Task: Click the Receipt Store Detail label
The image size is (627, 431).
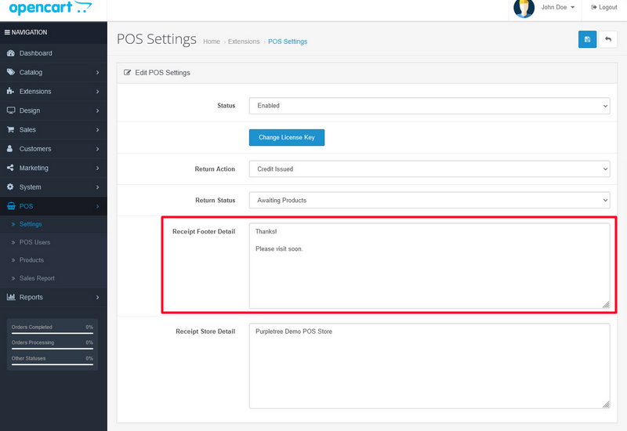Action: [205, 331]
